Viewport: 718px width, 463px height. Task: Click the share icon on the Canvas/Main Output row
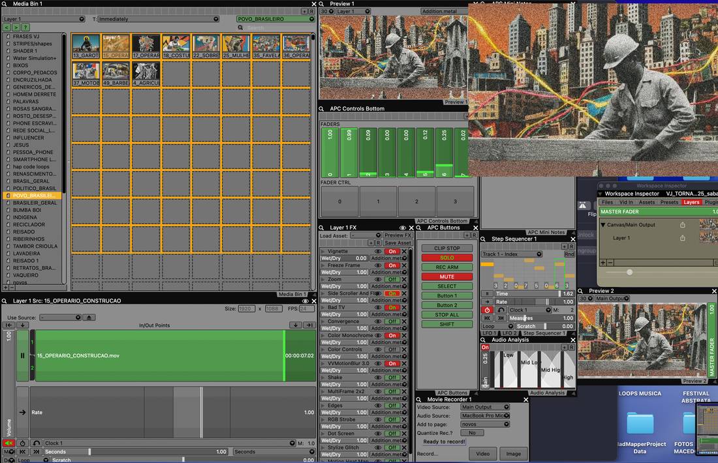click(682, 224)
